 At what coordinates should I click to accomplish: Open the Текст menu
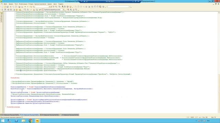coord(16,4)
